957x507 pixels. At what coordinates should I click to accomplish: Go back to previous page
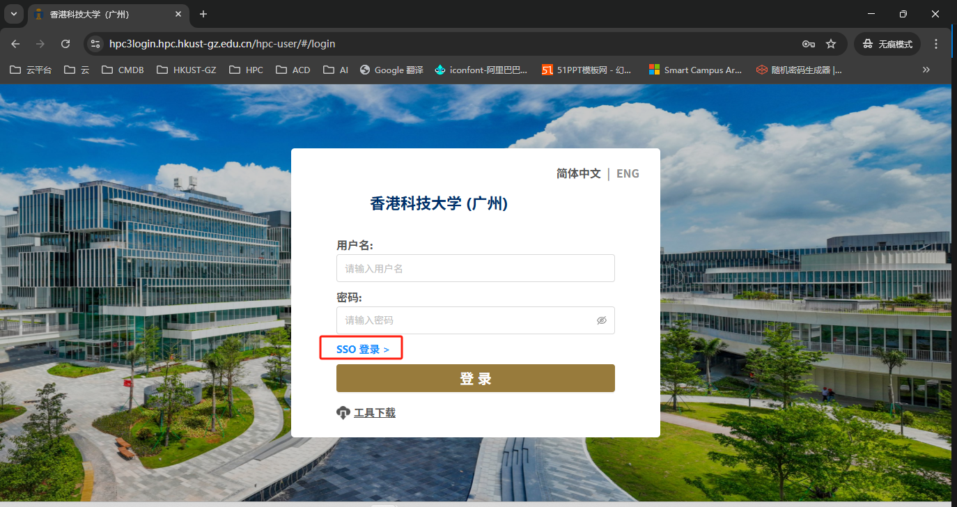pos(15,44)
